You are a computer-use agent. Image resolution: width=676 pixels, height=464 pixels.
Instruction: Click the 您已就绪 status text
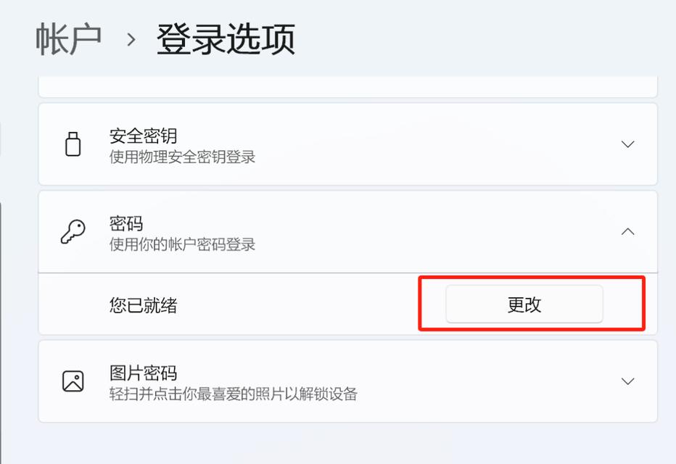click(x=143, y=305)
